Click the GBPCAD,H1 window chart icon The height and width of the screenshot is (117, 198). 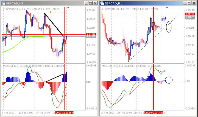[102, 3]
